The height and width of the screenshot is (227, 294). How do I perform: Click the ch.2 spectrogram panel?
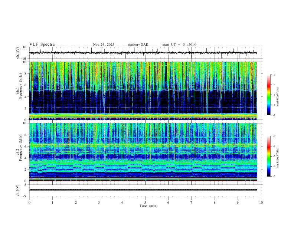click(143, 152)
